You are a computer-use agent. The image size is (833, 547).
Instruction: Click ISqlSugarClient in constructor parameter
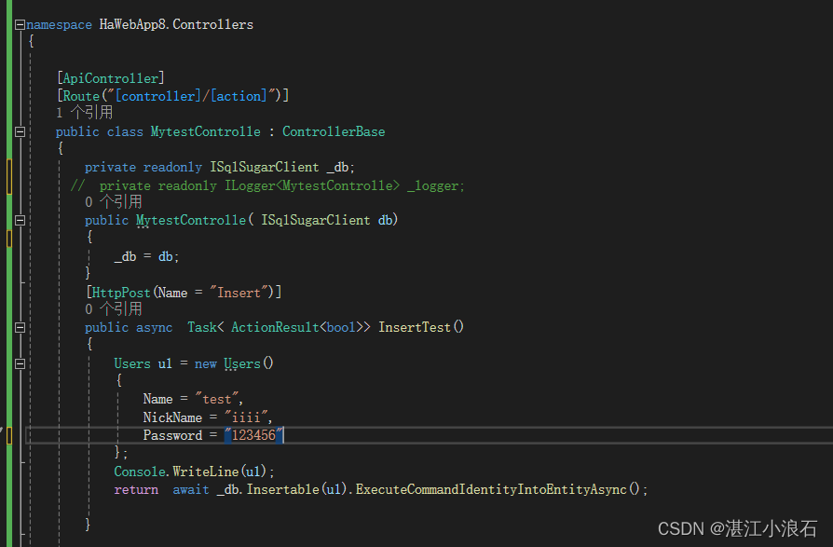[x=316, y=221]
